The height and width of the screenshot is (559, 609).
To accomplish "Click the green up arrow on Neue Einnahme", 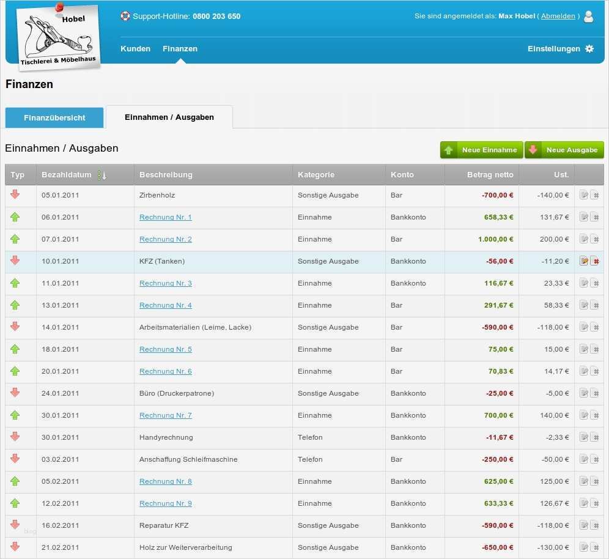I will [450, 149].
